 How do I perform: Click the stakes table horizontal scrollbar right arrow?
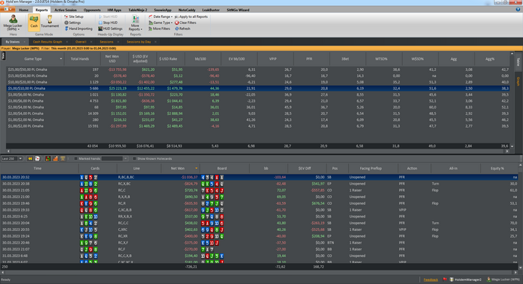[507, 151]
